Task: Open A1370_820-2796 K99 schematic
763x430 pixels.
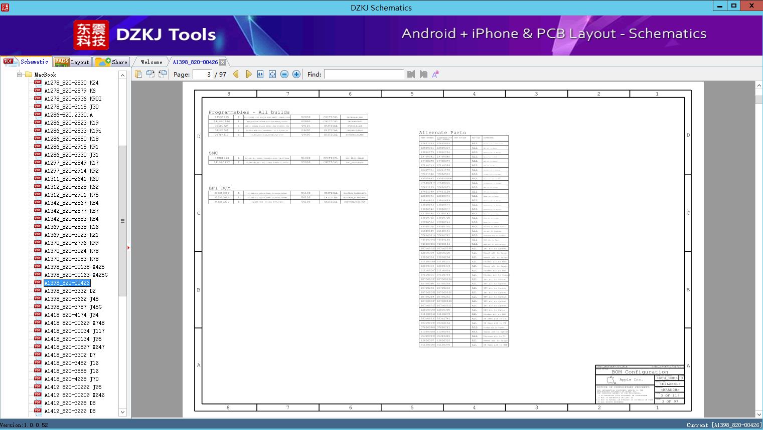Action: pyautogui.click(x=71, y=243)
